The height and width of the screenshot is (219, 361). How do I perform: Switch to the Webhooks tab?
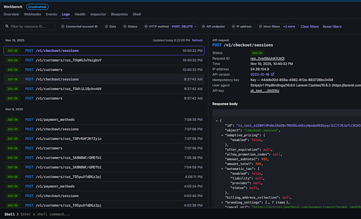[32, 14]
